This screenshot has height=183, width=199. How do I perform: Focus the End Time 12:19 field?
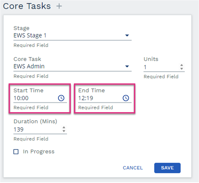tap(105, 98)
